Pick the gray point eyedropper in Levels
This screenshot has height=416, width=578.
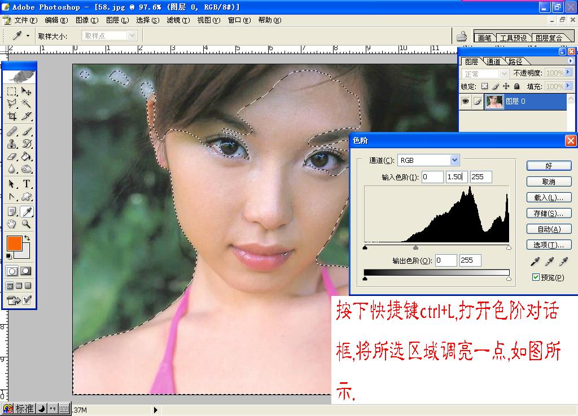[549, 262]
